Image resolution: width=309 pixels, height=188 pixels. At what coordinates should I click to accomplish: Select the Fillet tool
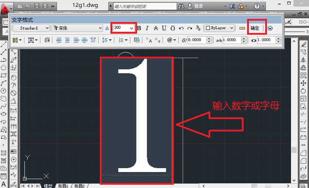304,161
